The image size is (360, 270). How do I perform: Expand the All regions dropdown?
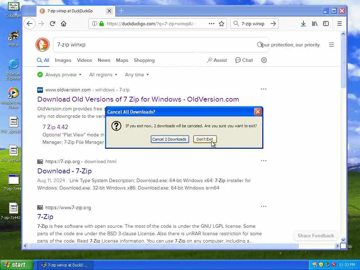click(103, 75)
